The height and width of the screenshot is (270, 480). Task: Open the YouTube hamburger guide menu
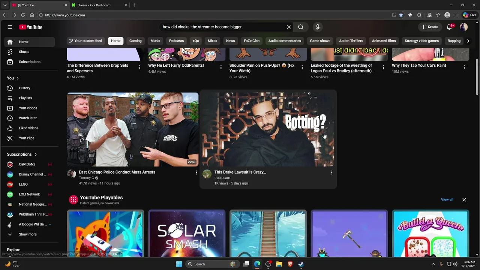click(10, 27)
